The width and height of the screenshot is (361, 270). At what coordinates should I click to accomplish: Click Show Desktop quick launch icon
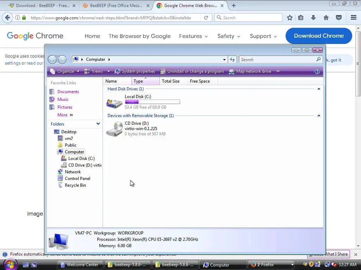(x=26, y=265)
